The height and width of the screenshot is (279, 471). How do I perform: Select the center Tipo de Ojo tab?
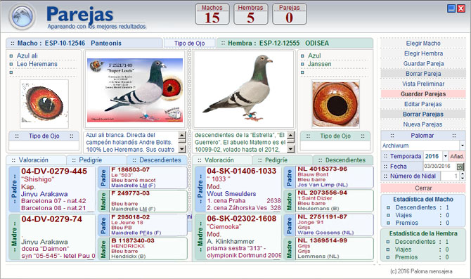(190, 44)
